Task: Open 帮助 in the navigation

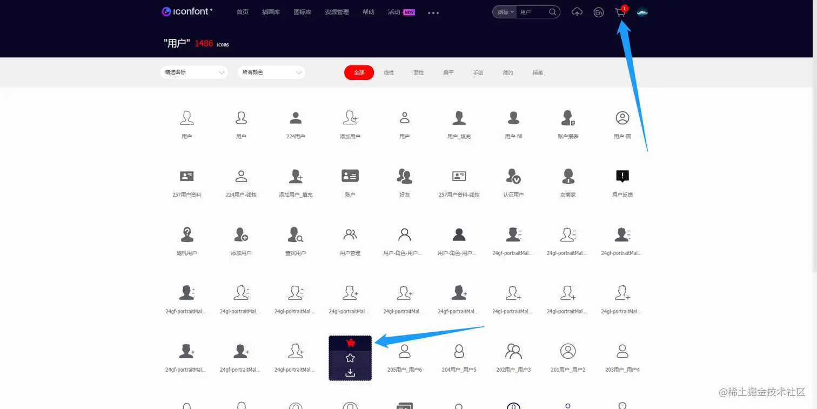Action: click(x=369, y=12)
